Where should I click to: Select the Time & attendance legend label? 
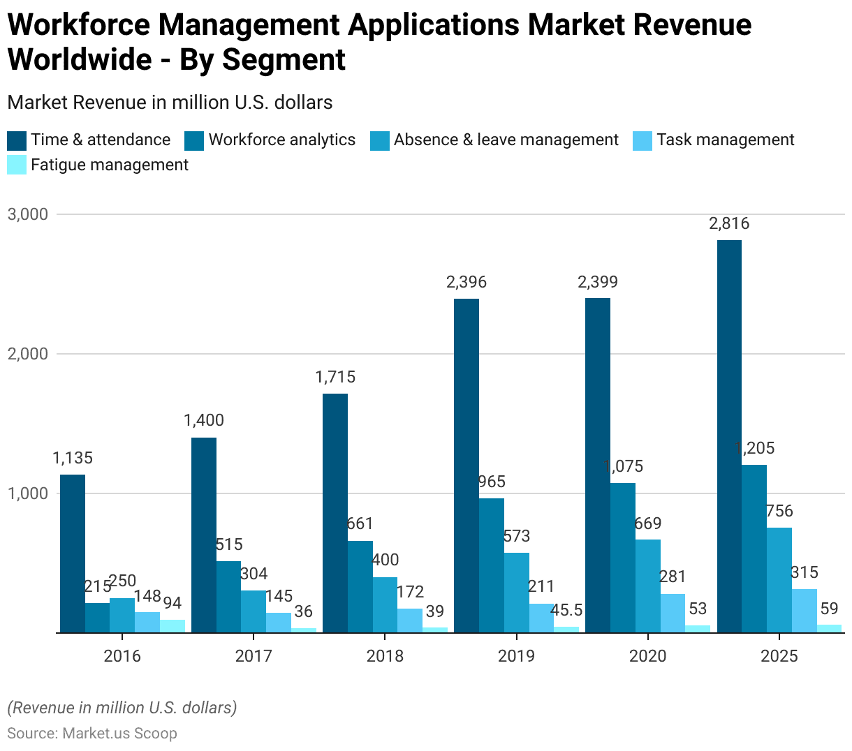click(101, 140)
